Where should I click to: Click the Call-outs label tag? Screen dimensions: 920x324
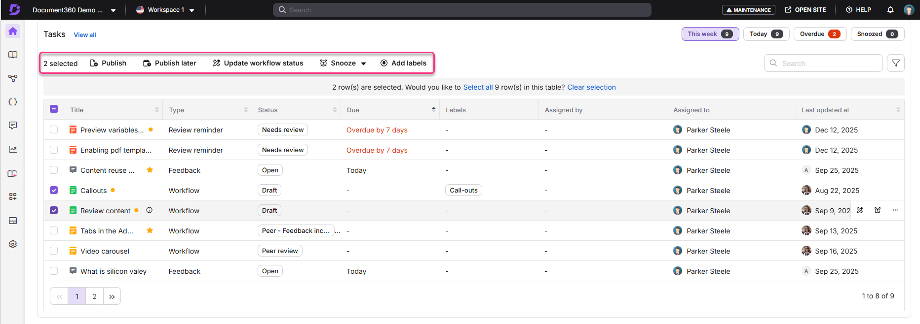(463, 190)
